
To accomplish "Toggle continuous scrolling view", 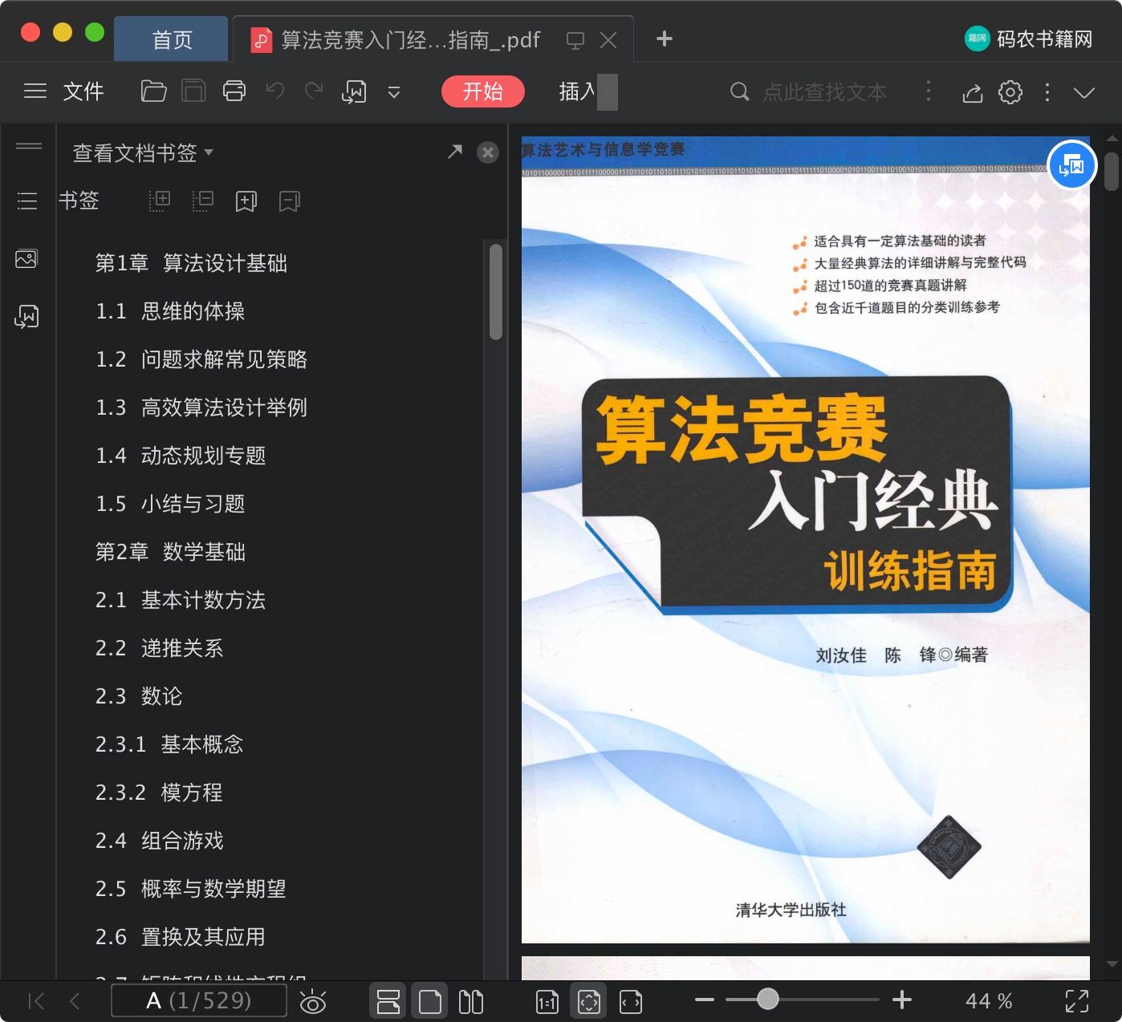I will pos(388,1001).
